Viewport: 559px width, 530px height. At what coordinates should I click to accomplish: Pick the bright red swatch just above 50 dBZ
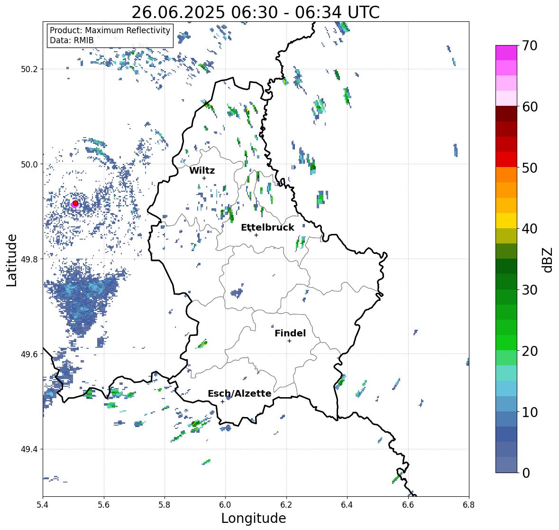(x=506, y=159)
